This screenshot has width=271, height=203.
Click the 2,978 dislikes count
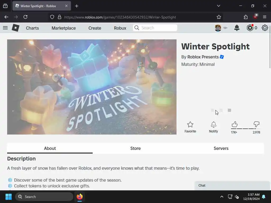tap(256, 132)
